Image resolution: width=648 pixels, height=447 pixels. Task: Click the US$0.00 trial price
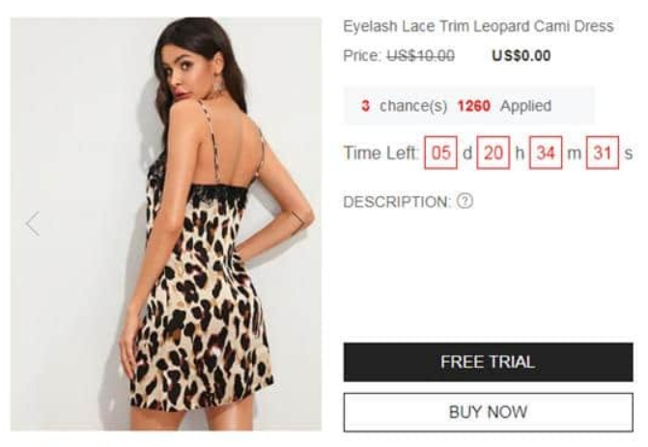(521, 55)
